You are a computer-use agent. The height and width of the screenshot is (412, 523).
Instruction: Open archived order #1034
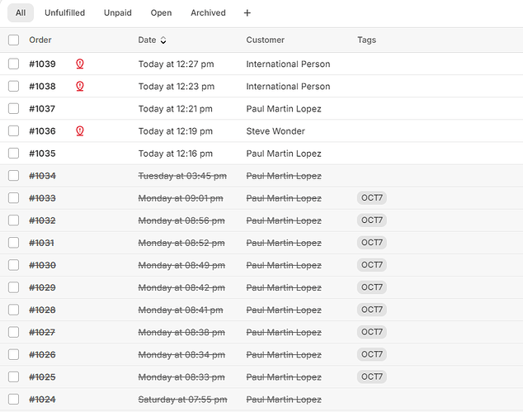pos(42,176)
